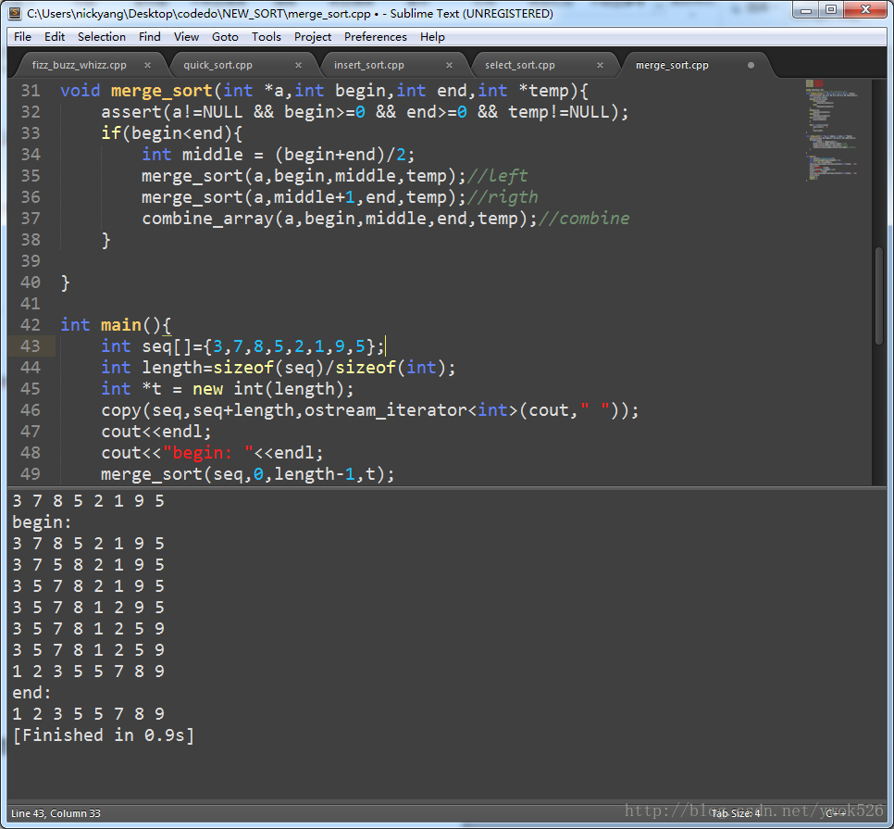Click the unsaved dot on merge_sort.cpp tab
This screenshot has width=894, height=829.
(x=751, y=65)
